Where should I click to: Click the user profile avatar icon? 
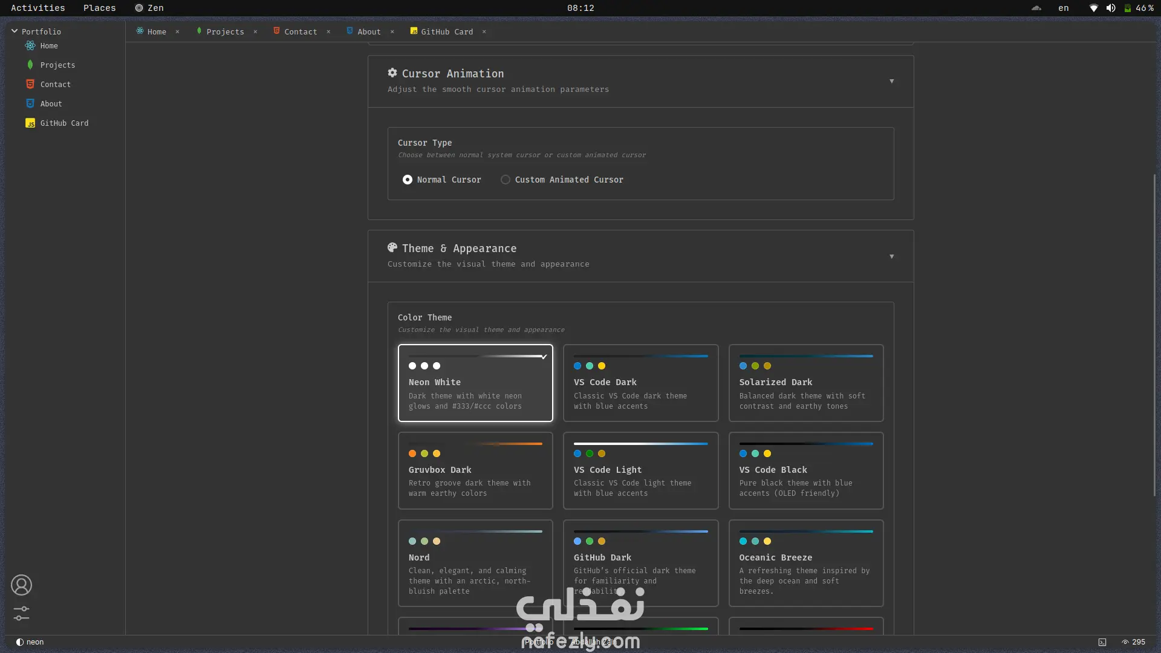[x=21, y=585]
